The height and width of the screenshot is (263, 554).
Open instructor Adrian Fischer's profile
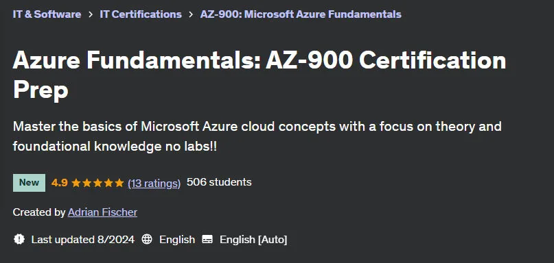click(102, 212)
